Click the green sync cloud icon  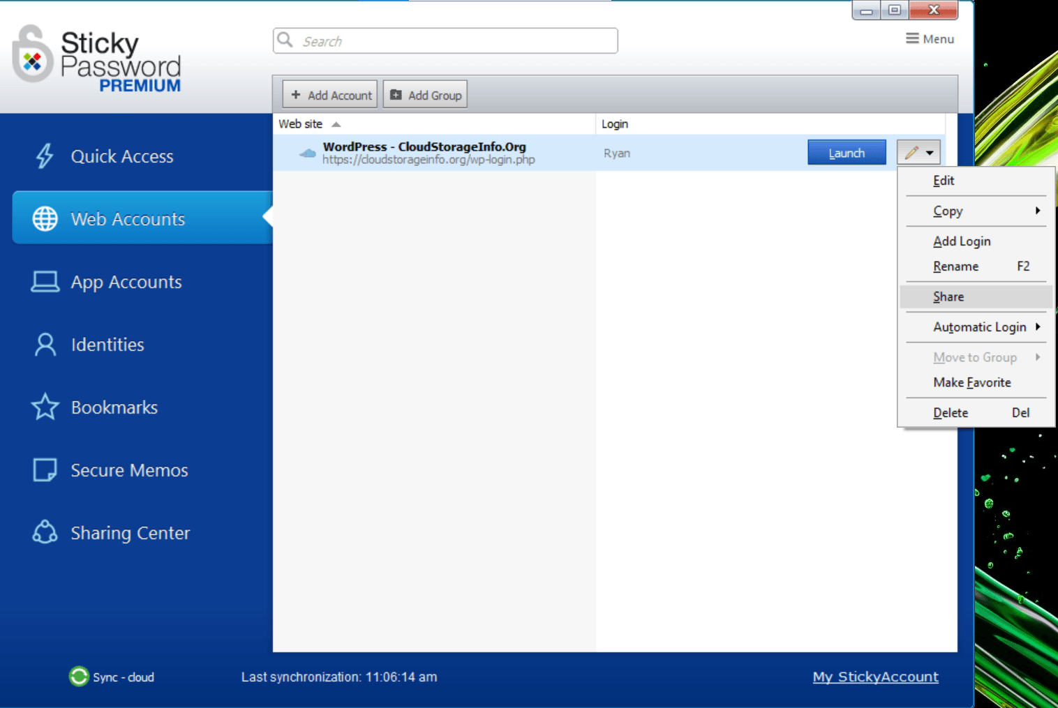[x=79, y=677]
